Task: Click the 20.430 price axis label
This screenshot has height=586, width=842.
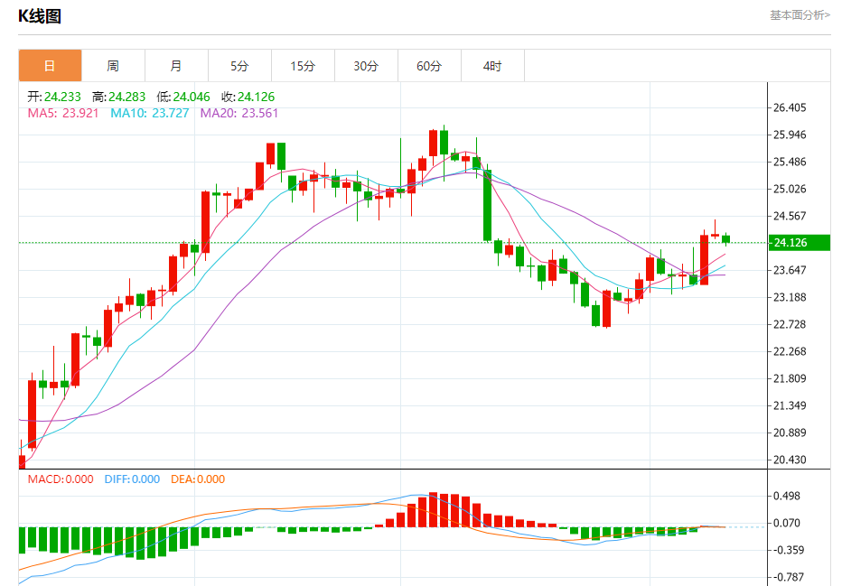Action: (x=790, y=460)
